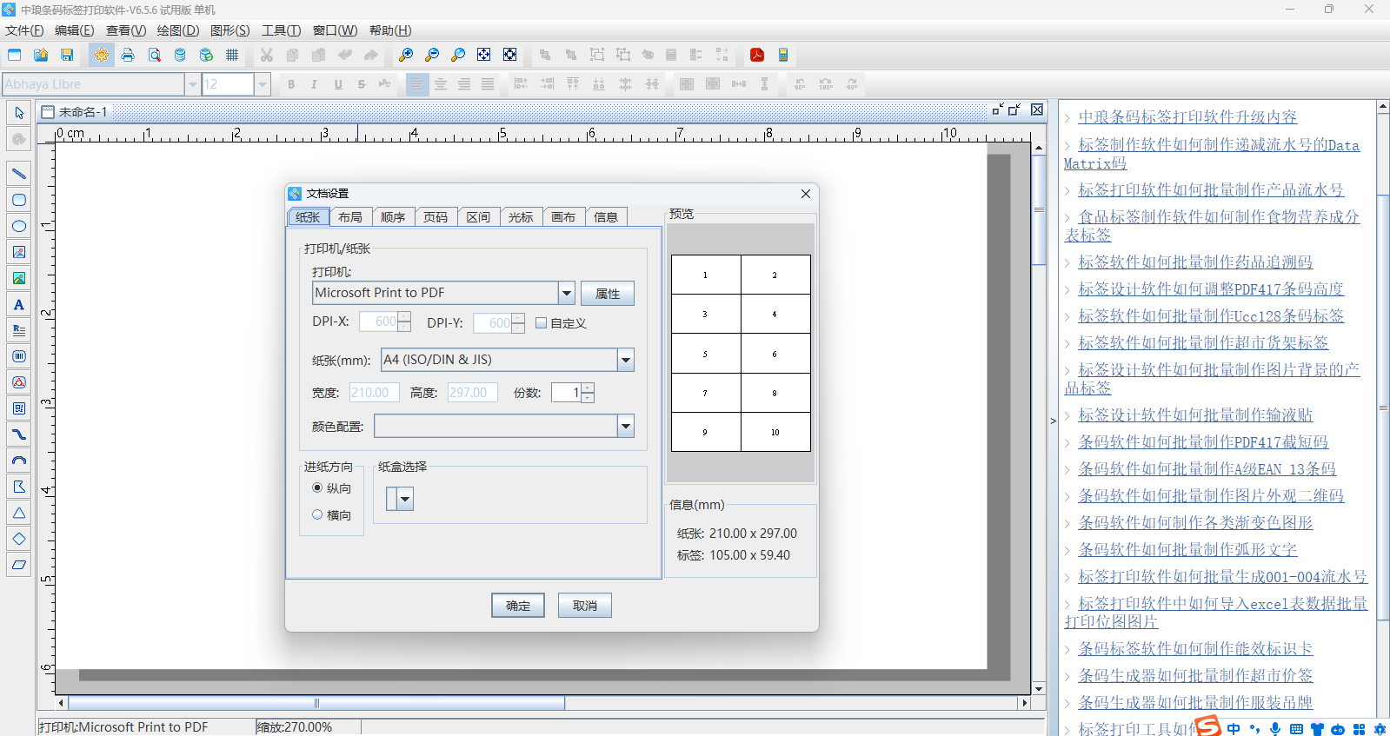Expand the printer selection dropdown
Screen dimensions: 1390x736
tap(566, 293)
